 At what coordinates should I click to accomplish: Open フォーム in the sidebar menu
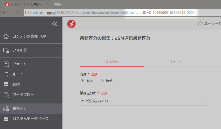point(31,64)
